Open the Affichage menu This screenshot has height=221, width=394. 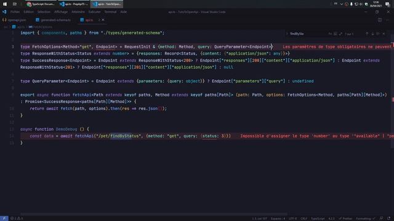[x=61, y=12]
